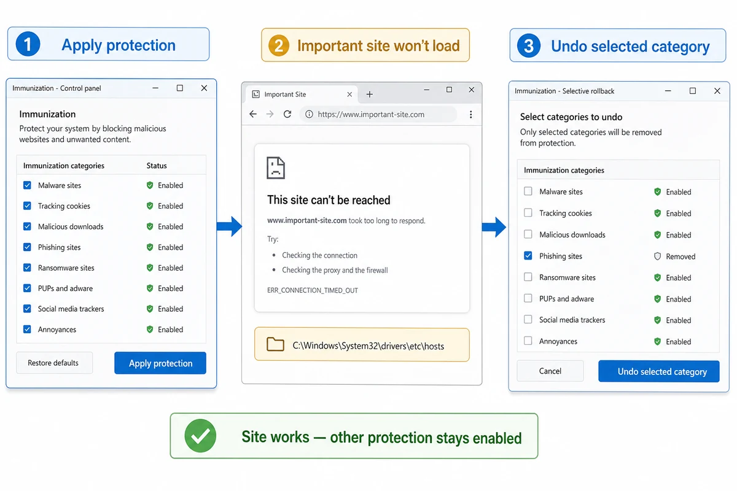737x491 pixels.
Task: Go back in the browser
Action: click(x=253, y=114)
